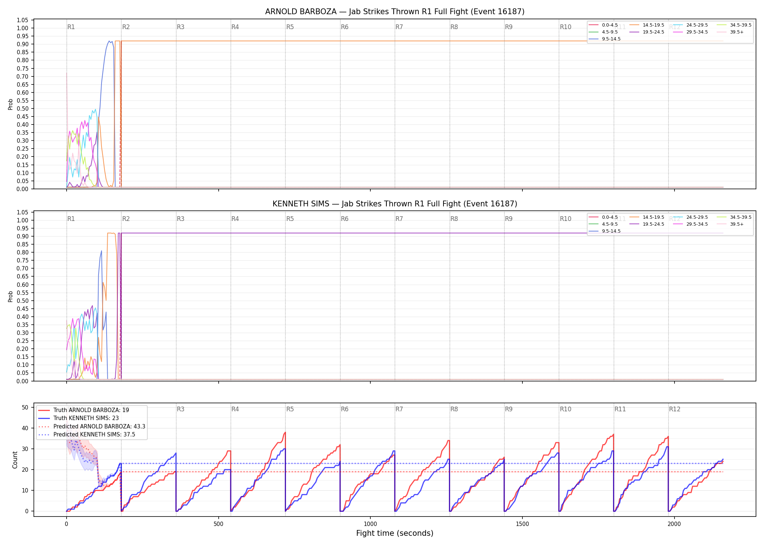Select 'Truth KENNETH SIMS: 23' legend entry
Image resolution: width=764 pixels, height=546 pixels.
tap(86, 418)
